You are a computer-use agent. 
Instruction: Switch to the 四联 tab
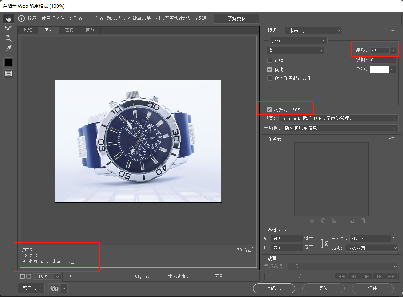[90, 30]
